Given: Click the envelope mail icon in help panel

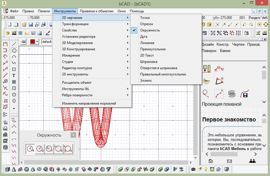Looking at the screenshot, I should tap(230, 161).
